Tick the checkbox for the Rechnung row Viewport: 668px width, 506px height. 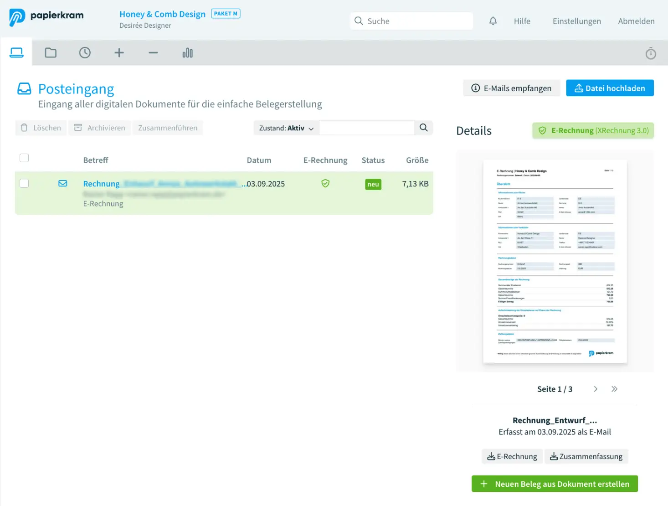(24, 183)
